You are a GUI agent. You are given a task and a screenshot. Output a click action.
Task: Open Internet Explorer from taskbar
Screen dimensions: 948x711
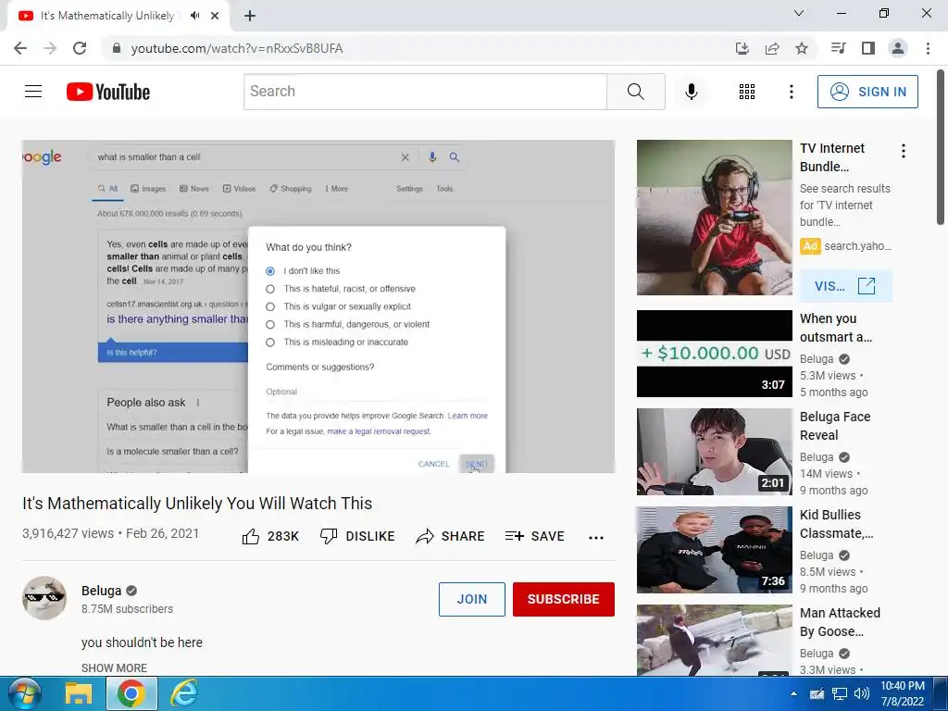(184, 693)
